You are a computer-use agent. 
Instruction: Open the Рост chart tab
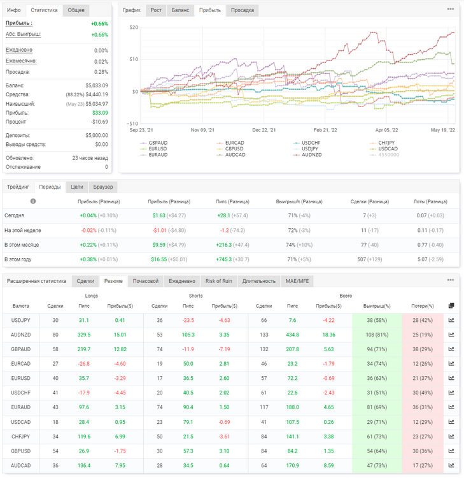click(x=156, y=10)
